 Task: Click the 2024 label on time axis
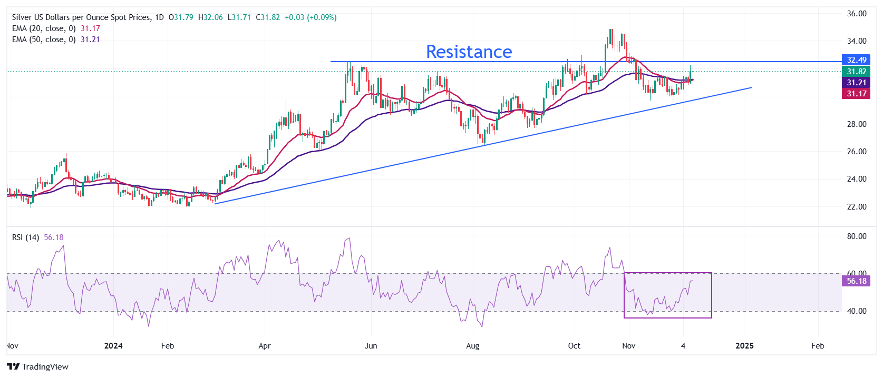[113, 346]
